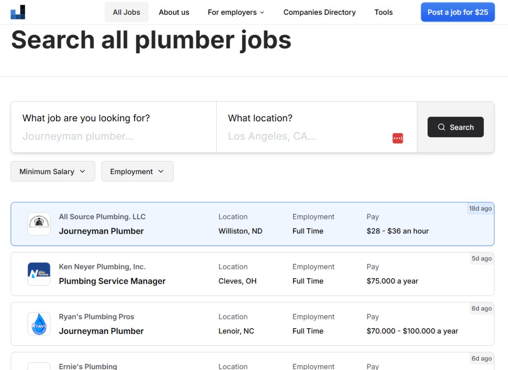Viewport: 508px width, 370px height.
Task: Open the Tools page
Action: (x=384, y=12)
